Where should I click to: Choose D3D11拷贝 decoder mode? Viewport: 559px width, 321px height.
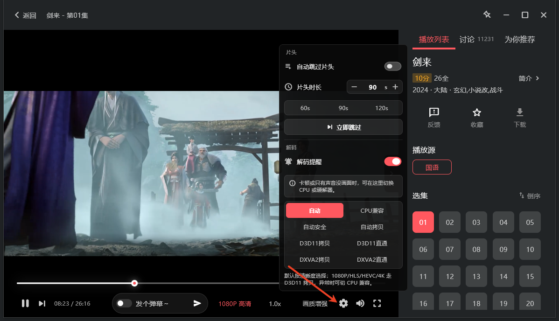point(315,243)
